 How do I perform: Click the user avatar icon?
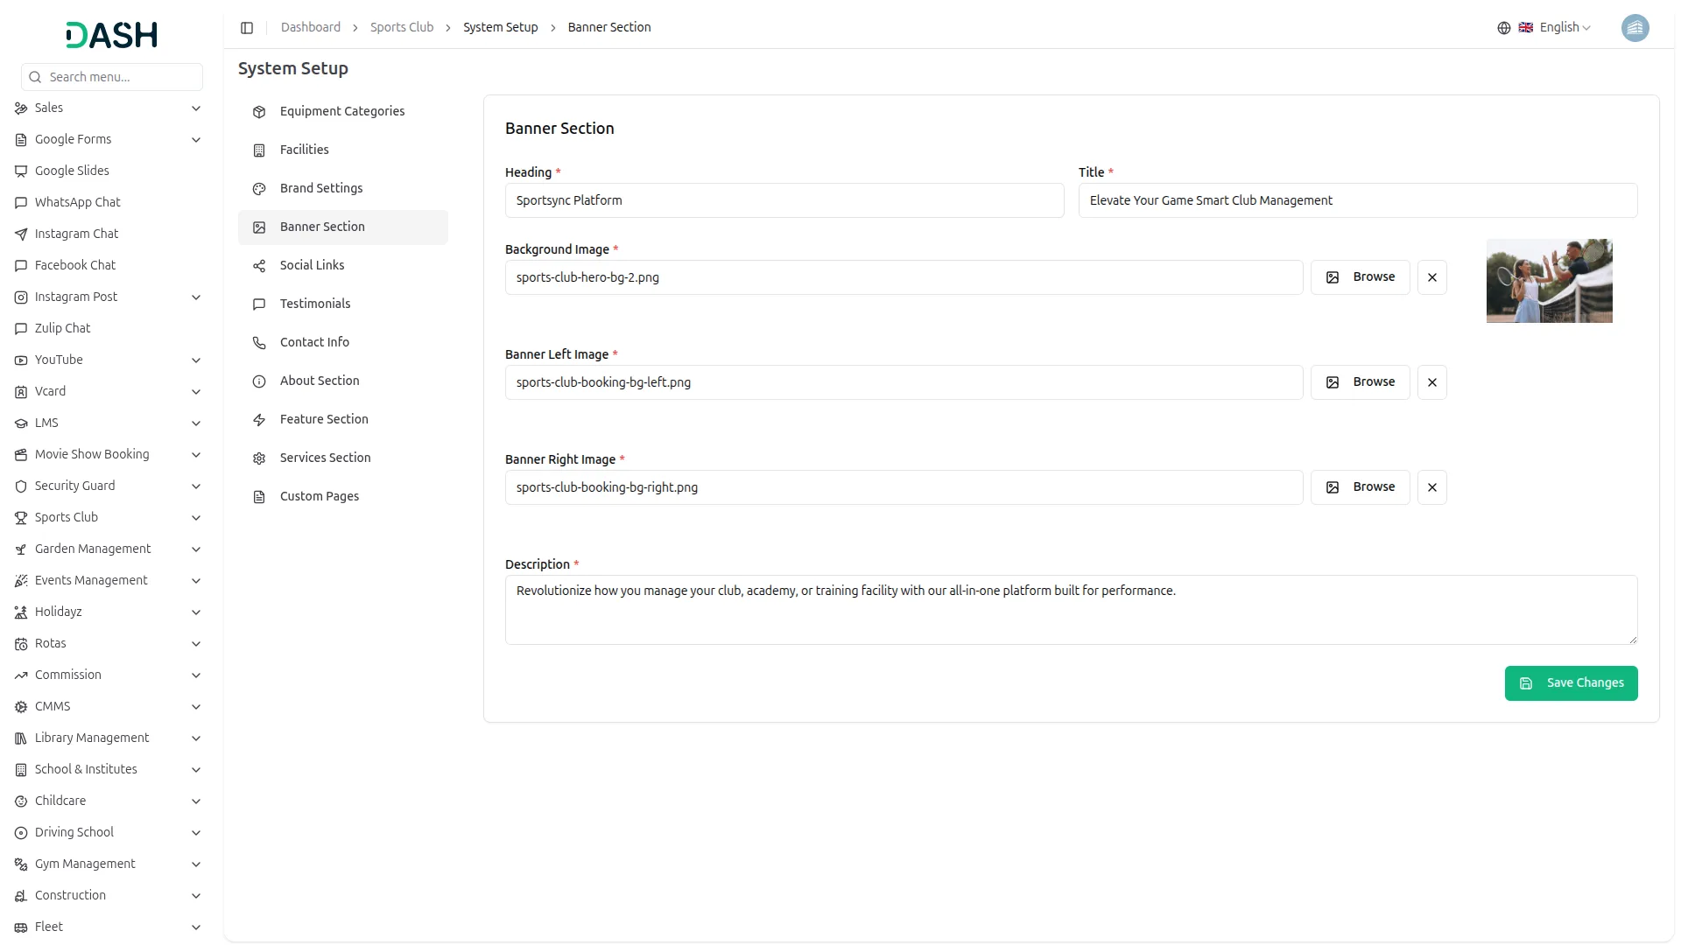(1635, 28)
